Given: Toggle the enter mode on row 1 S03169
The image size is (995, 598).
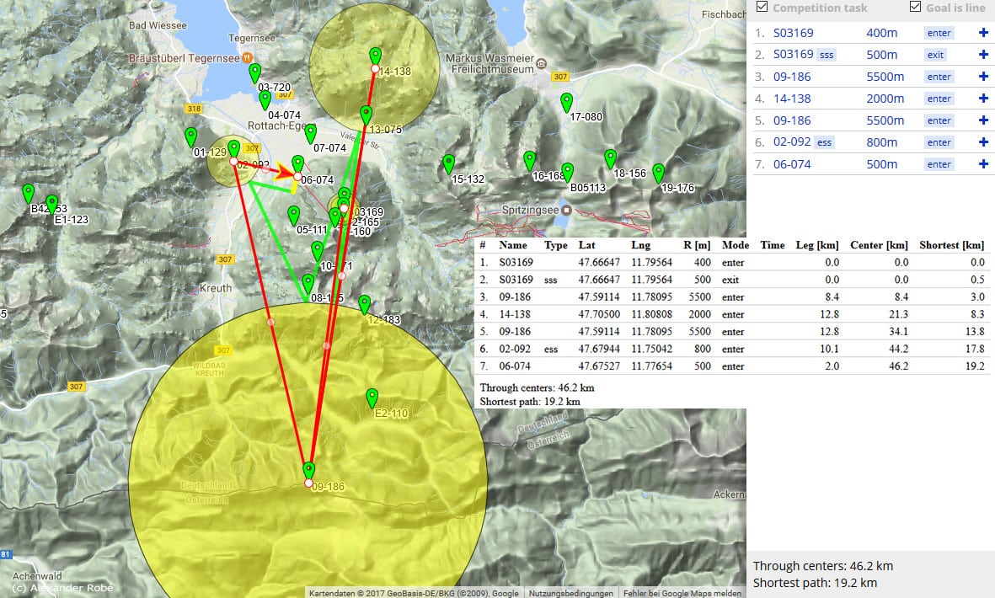Looking at the screenshot, I should [x=939, y=33].
